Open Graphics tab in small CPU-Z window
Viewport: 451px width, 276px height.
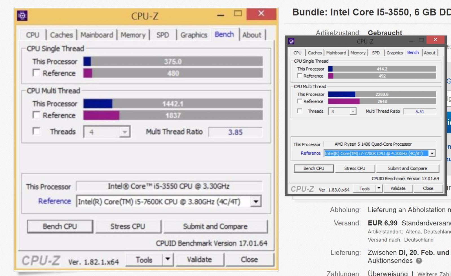click(395, 53)
